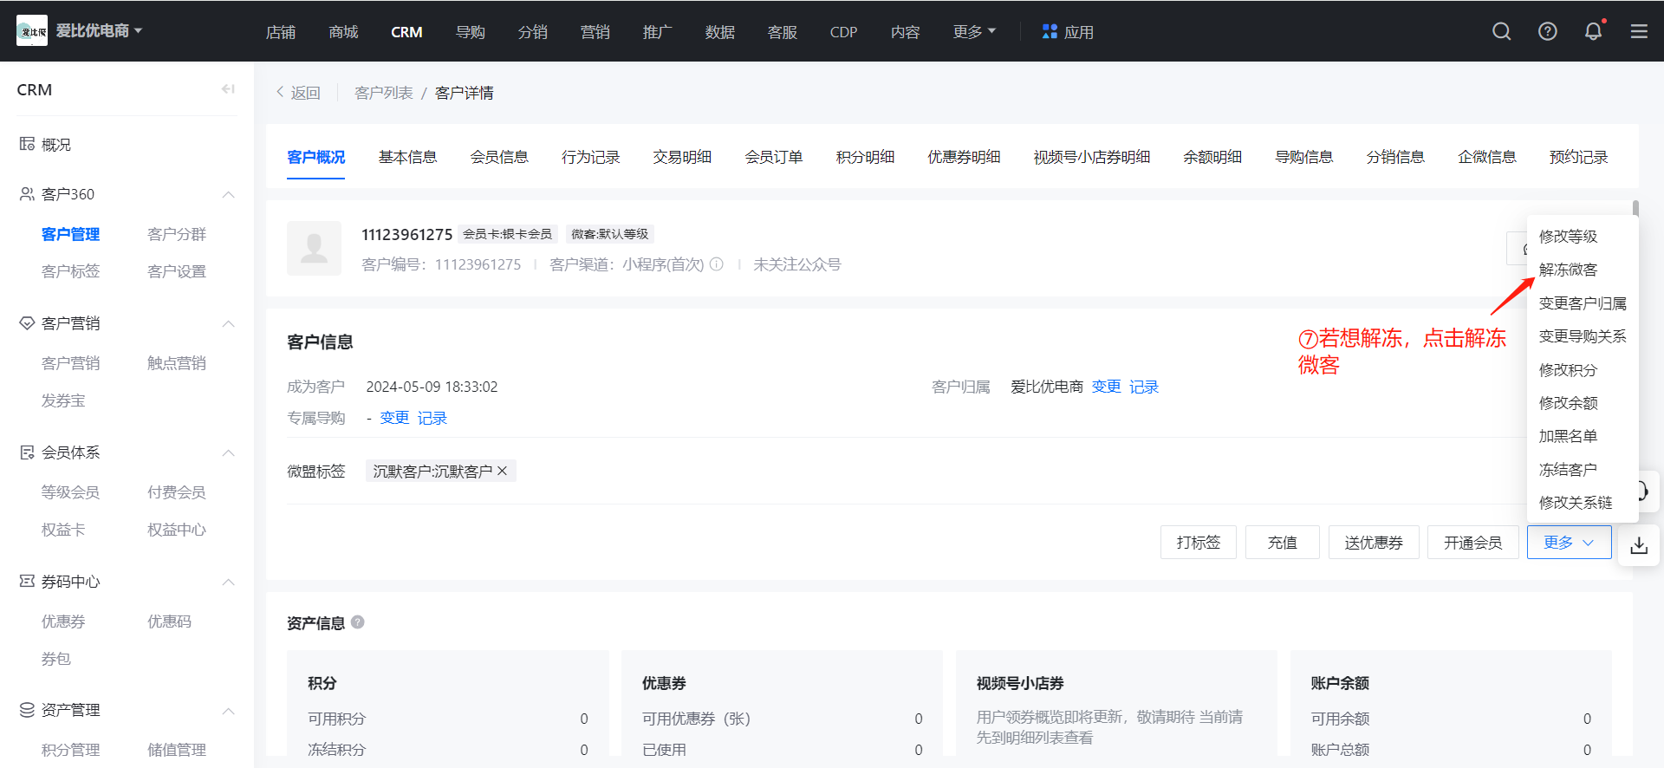
Task: Open 客户列表 breadcrumb link
Action: tap(384, 93)
